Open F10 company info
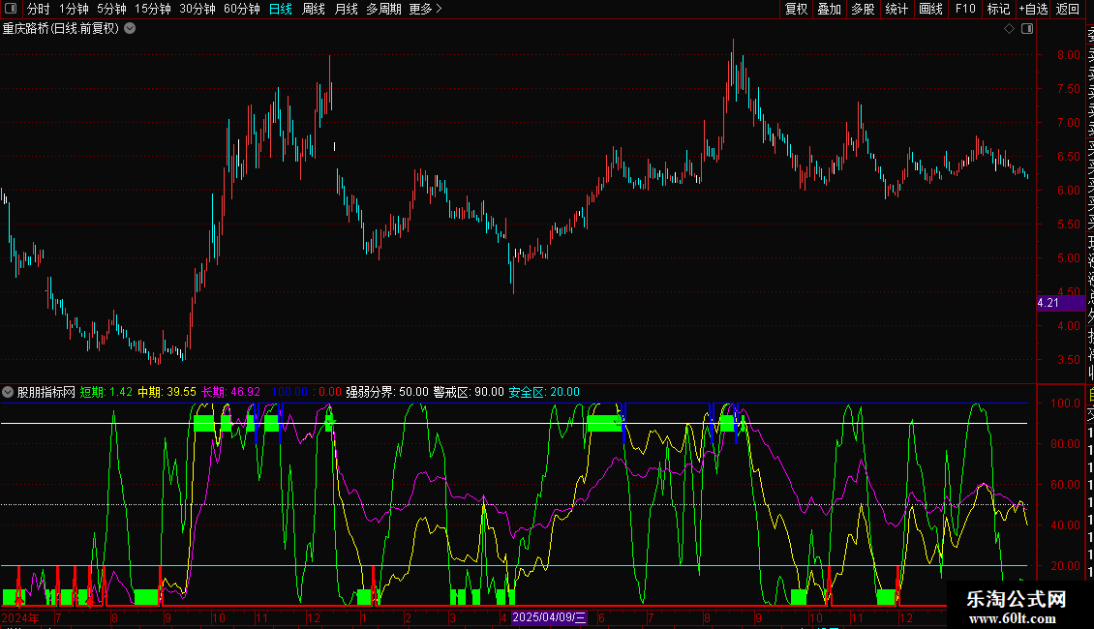The height and width of the screenshot is (629, 1094). pyautogui.click(x=965, y=9)
